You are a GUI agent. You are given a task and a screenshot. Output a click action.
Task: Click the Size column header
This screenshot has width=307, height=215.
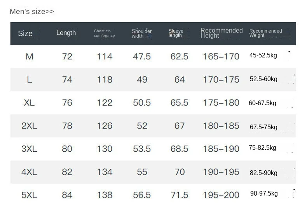[25, 33]
